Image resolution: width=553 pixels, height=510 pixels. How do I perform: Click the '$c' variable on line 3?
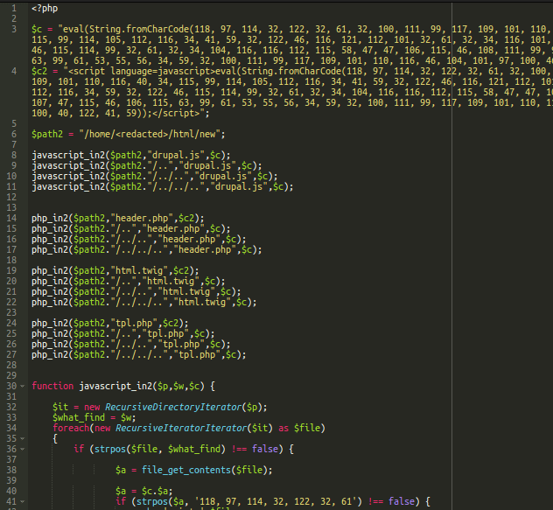(x=37, y=29)
